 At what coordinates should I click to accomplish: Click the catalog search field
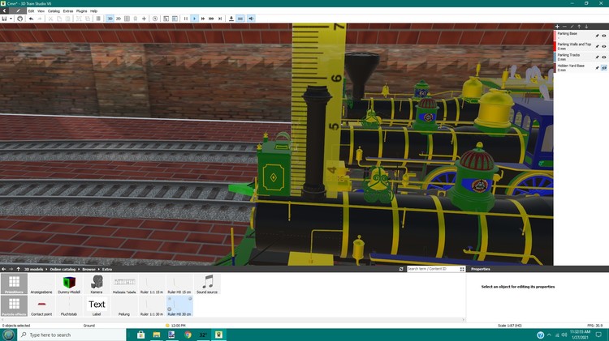pos(430,269)
